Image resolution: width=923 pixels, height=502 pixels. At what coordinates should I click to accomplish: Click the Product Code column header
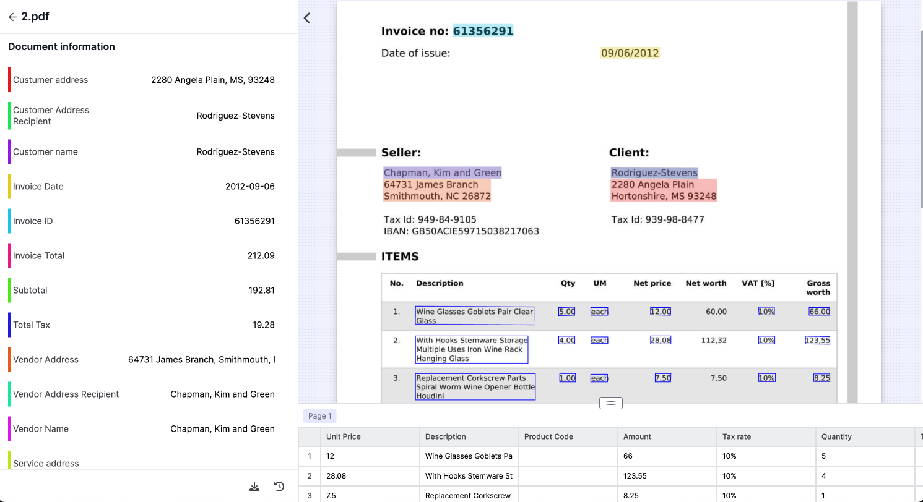point(568,436)
